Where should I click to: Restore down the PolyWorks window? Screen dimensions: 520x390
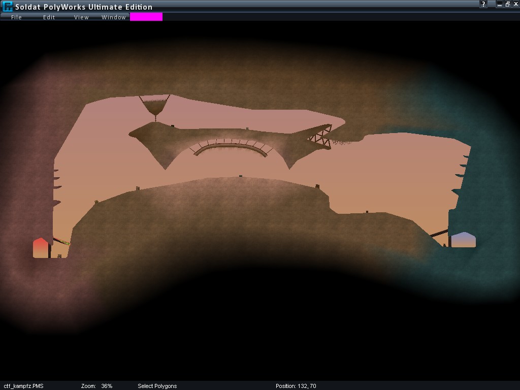coord(507,4)
